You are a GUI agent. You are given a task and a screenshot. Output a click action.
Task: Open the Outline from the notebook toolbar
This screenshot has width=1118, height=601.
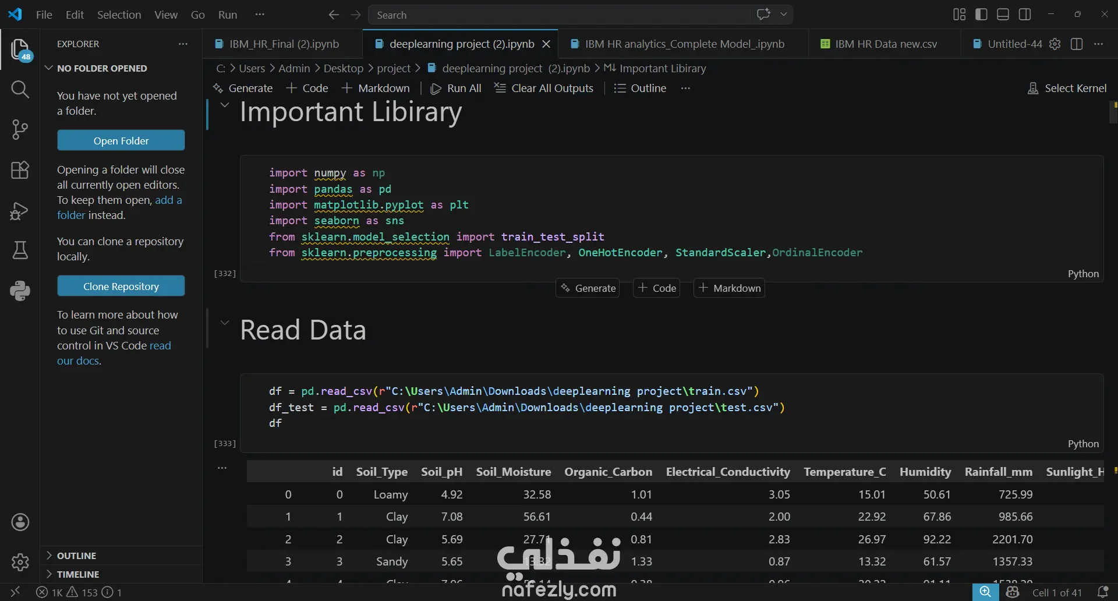tap(641, 89)
